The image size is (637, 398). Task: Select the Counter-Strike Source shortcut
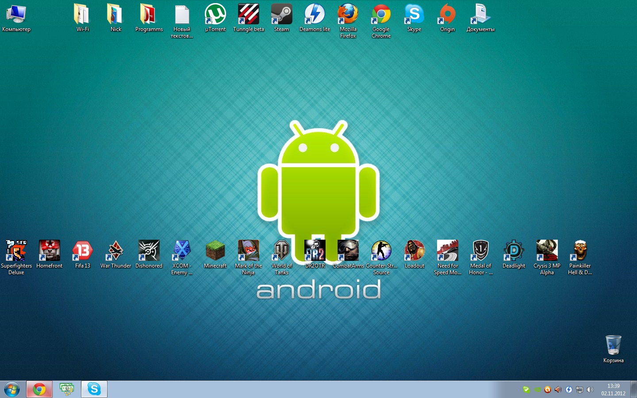coord(381,258)
